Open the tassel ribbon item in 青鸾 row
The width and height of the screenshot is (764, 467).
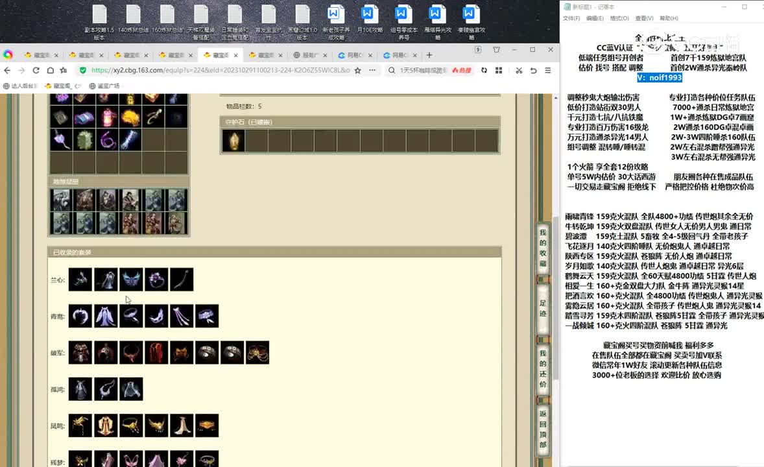point(182,316)
